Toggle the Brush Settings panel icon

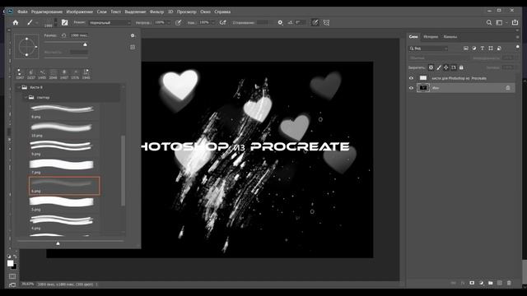pos(64,22)
